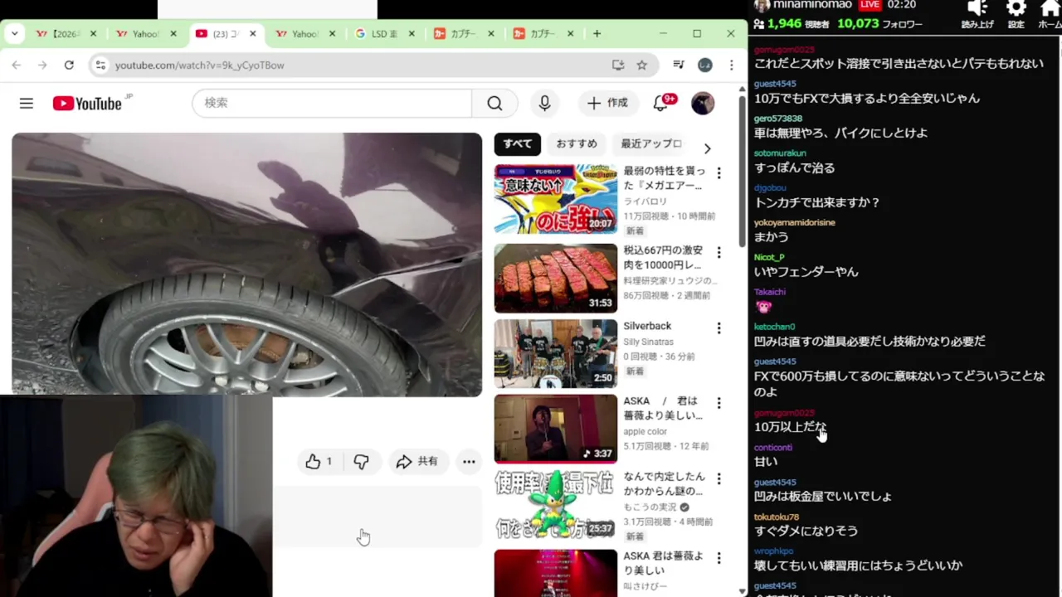Switch to the 【2026 Yahoo tab
This screenshot has height=597, width=1062.
(x=65, y=34)
